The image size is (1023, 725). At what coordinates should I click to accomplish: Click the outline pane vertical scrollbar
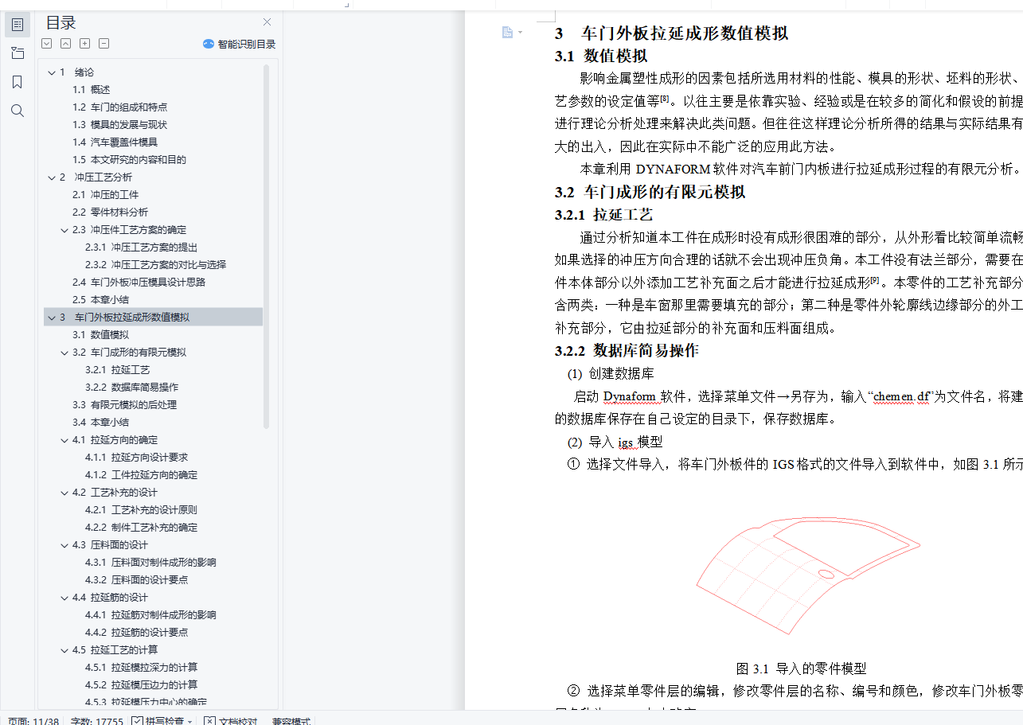(267, 247)
